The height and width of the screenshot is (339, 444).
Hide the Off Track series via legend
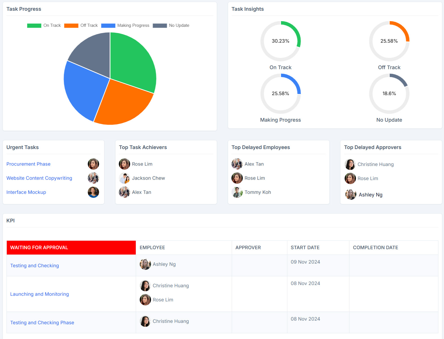click(81, 25)
